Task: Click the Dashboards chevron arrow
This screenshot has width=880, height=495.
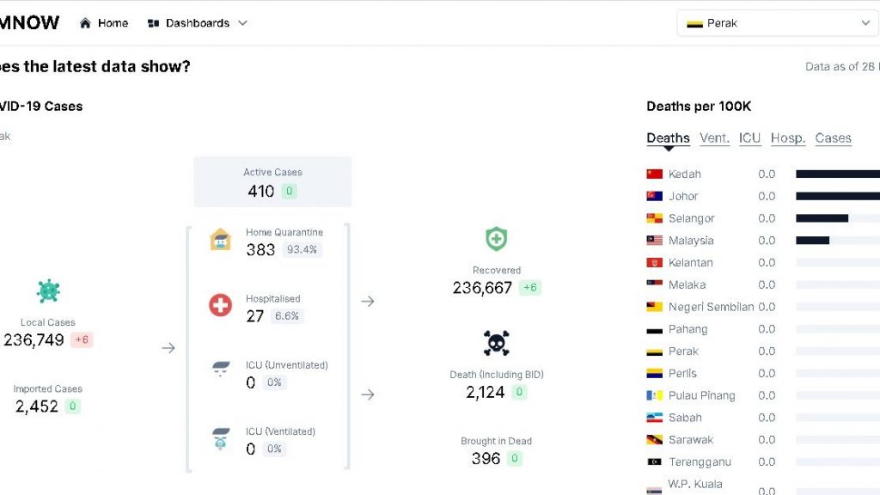Action: tap(242, 23)
